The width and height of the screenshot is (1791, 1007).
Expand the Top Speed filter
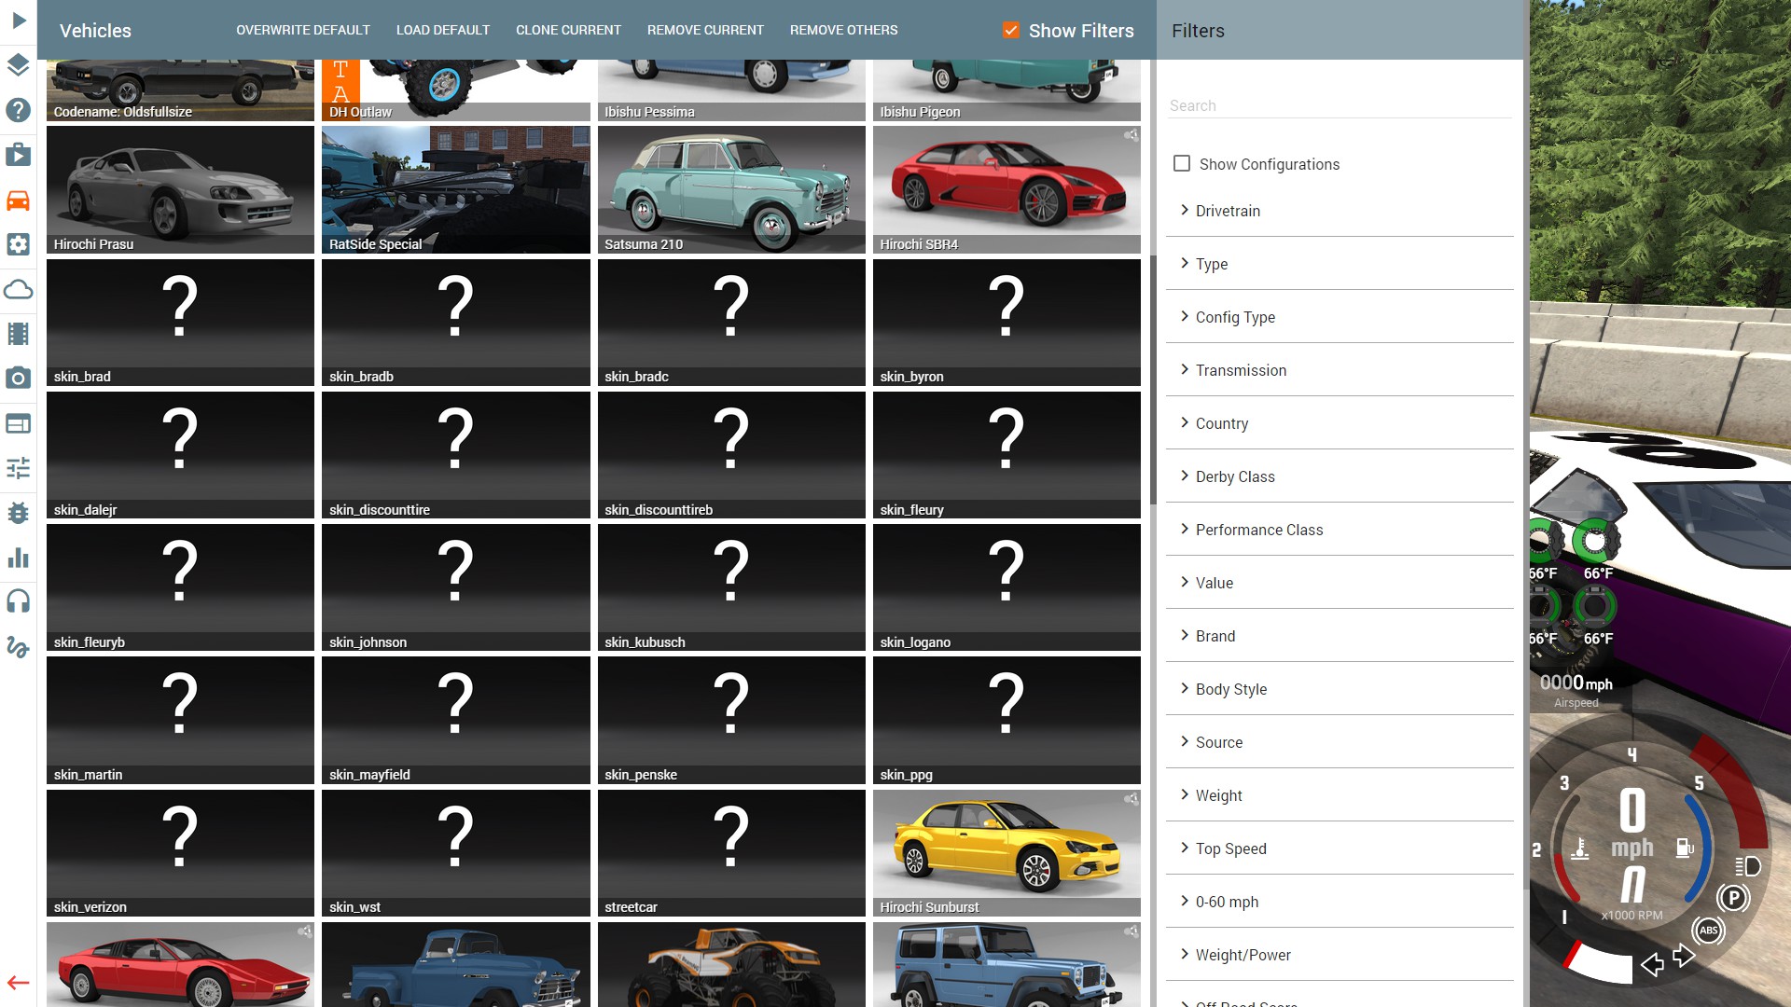[x=1340, y=848]
